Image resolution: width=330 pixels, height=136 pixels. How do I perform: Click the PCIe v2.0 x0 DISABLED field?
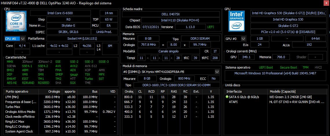(288, 32)
